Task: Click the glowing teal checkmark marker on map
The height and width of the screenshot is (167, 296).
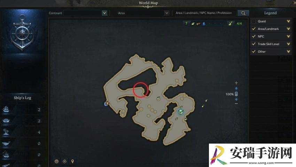Action: 181,112
